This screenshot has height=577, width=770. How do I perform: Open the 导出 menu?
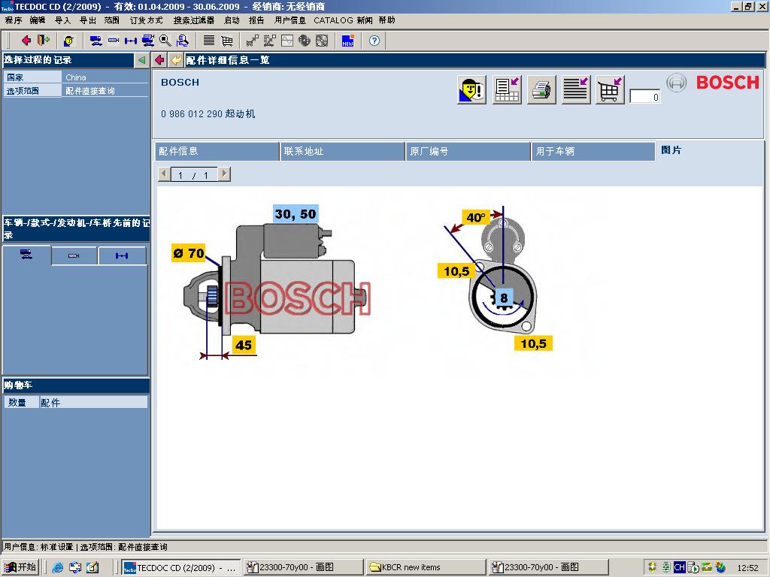click(x=87, y=20)
